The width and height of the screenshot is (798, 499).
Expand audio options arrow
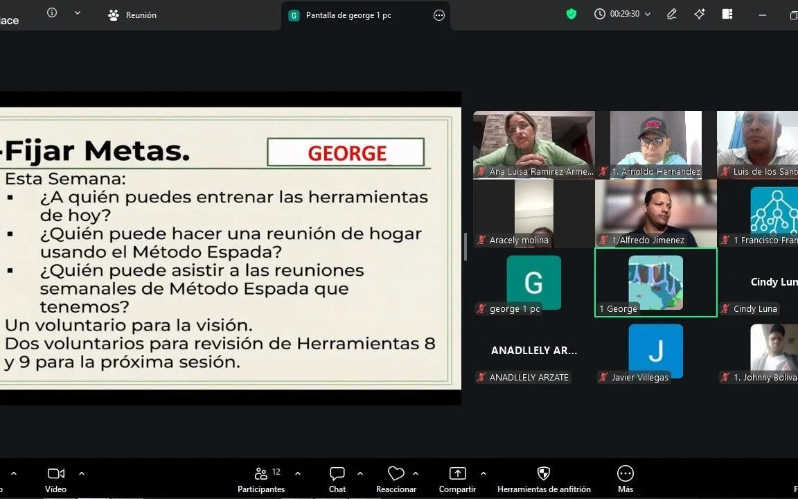[x=14, y=473]
